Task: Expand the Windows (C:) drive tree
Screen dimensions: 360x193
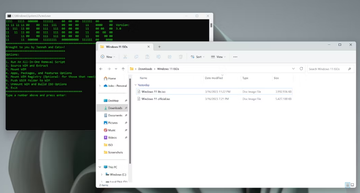Action: coord(102,175)
